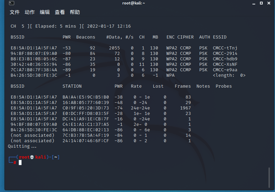The image size is (275, 192).
Task: Select BSSID B4:26:5D:30:FE:3C in the <length: 0> row
Action: point(34,75)
